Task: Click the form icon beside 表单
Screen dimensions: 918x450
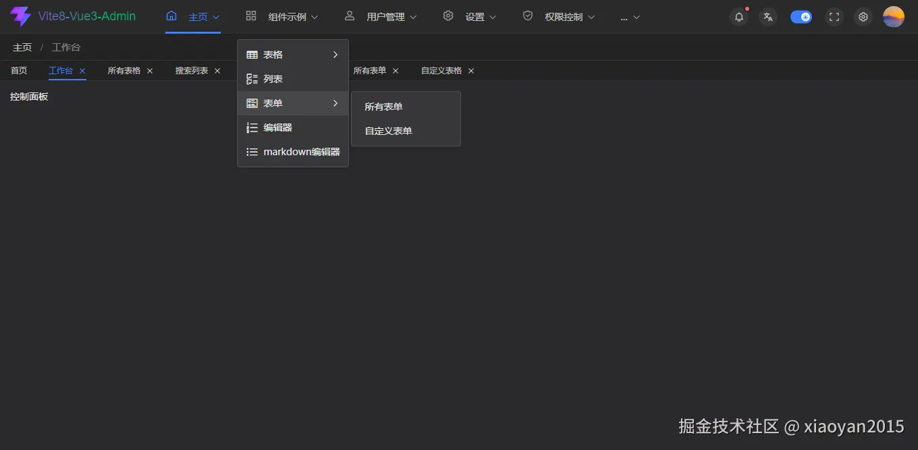Action: click(252, 103)
